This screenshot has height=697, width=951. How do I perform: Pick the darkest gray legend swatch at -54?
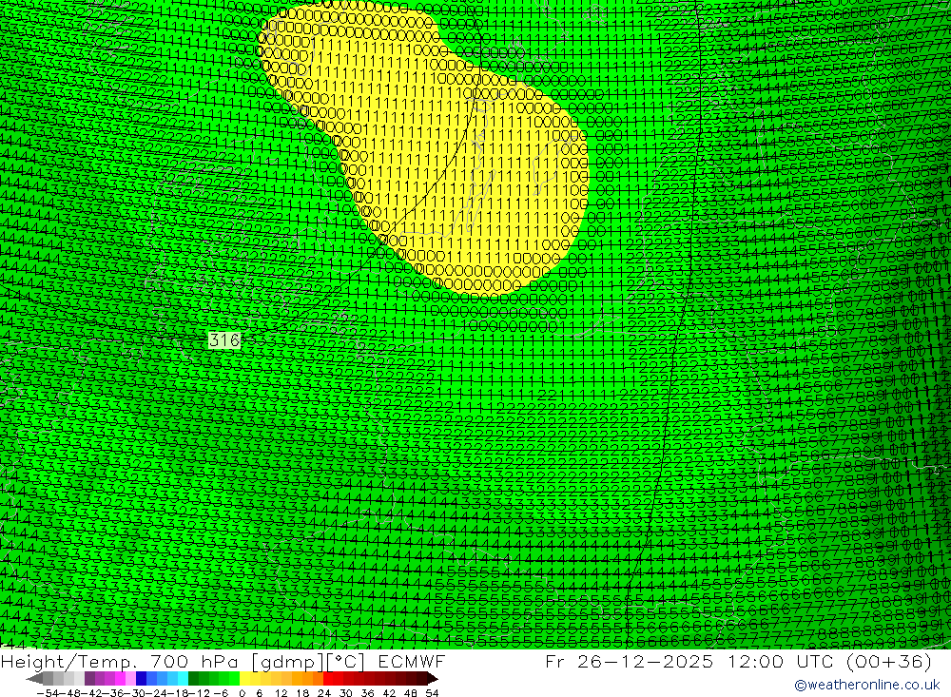48,679
